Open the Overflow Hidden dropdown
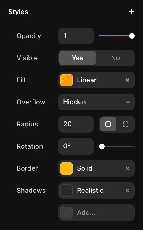The image size is (143, 230). click(96, 102)
